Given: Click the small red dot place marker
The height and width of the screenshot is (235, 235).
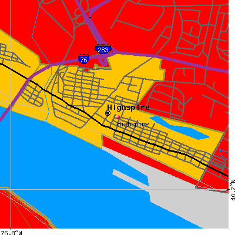Looking at the screenshot, I should pos(117,117).
